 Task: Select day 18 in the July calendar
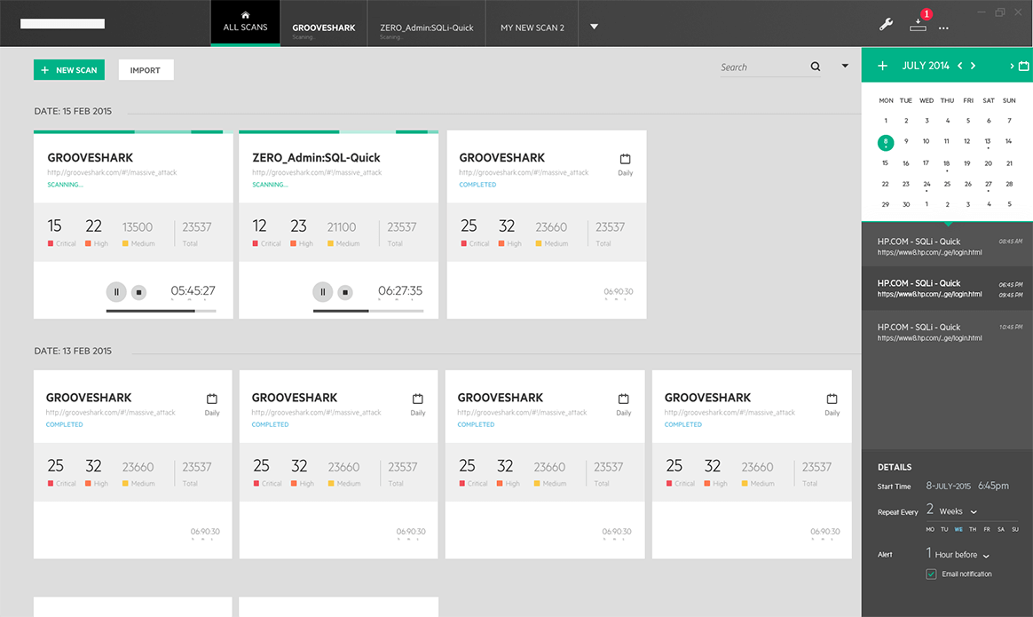click(x=947, y=163)
